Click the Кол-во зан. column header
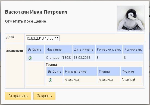This screenshot has width=150, height=105. [x=133, y=50]
